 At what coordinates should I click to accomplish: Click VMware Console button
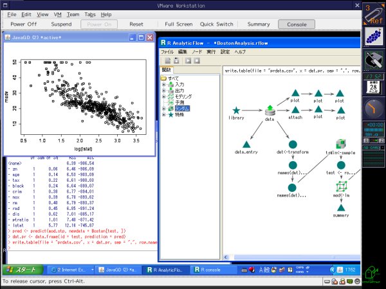297,24
